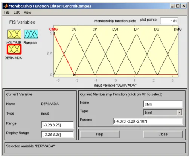Open the View menu
189x158 pixels.
27,12
